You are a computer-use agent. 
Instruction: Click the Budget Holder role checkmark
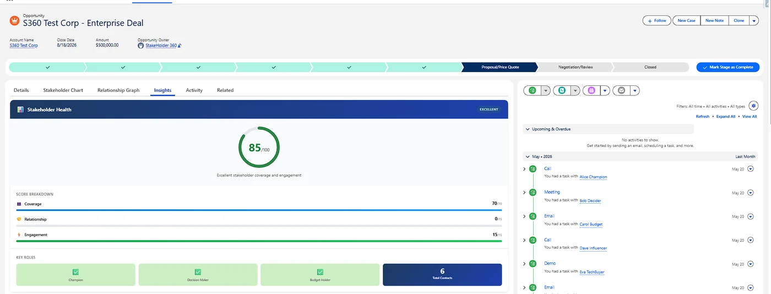[320, 272]
